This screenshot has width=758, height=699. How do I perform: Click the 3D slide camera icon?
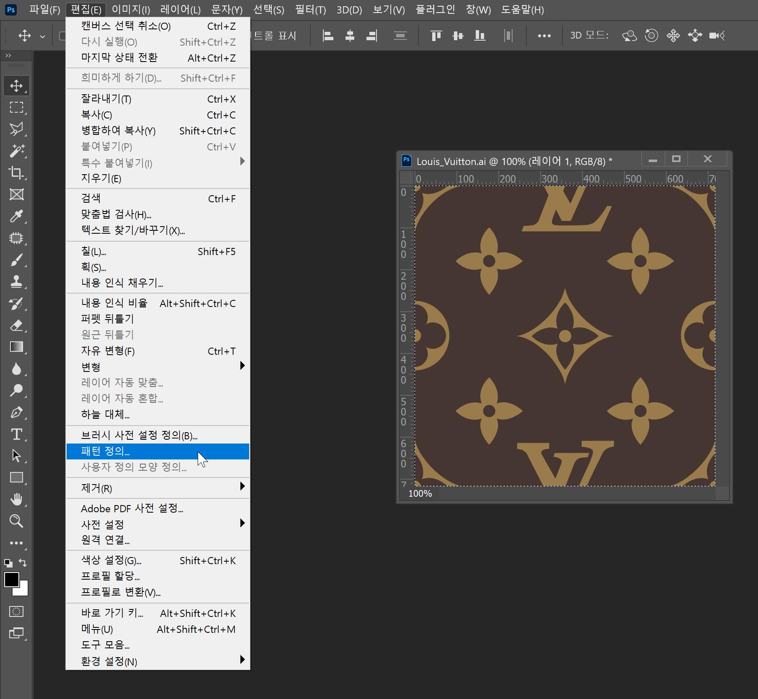tap(695, 36)
